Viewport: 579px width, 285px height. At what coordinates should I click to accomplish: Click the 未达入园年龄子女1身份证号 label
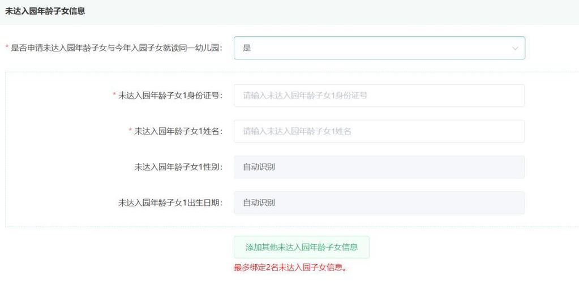170,96
